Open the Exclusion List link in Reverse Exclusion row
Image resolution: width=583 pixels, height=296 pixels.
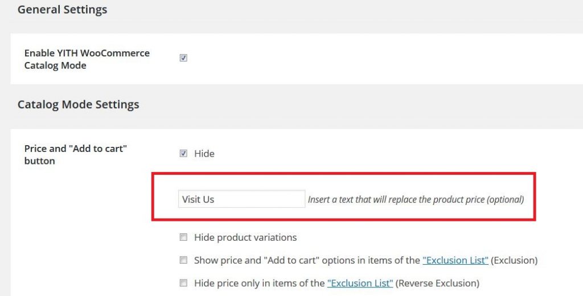360,283
